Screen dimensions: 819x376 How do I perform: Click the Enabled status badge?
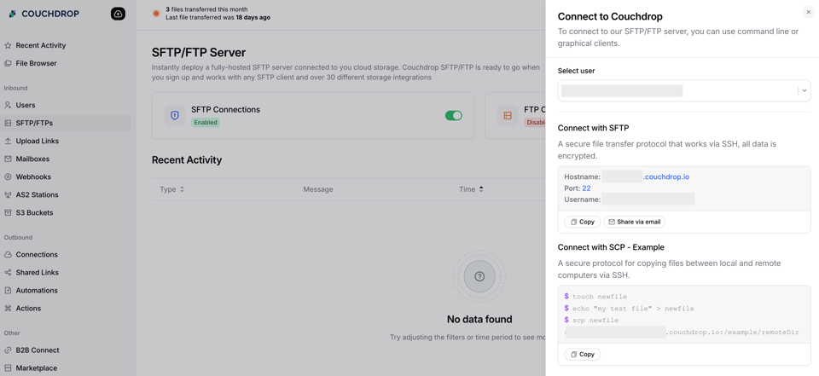point(206,123)
